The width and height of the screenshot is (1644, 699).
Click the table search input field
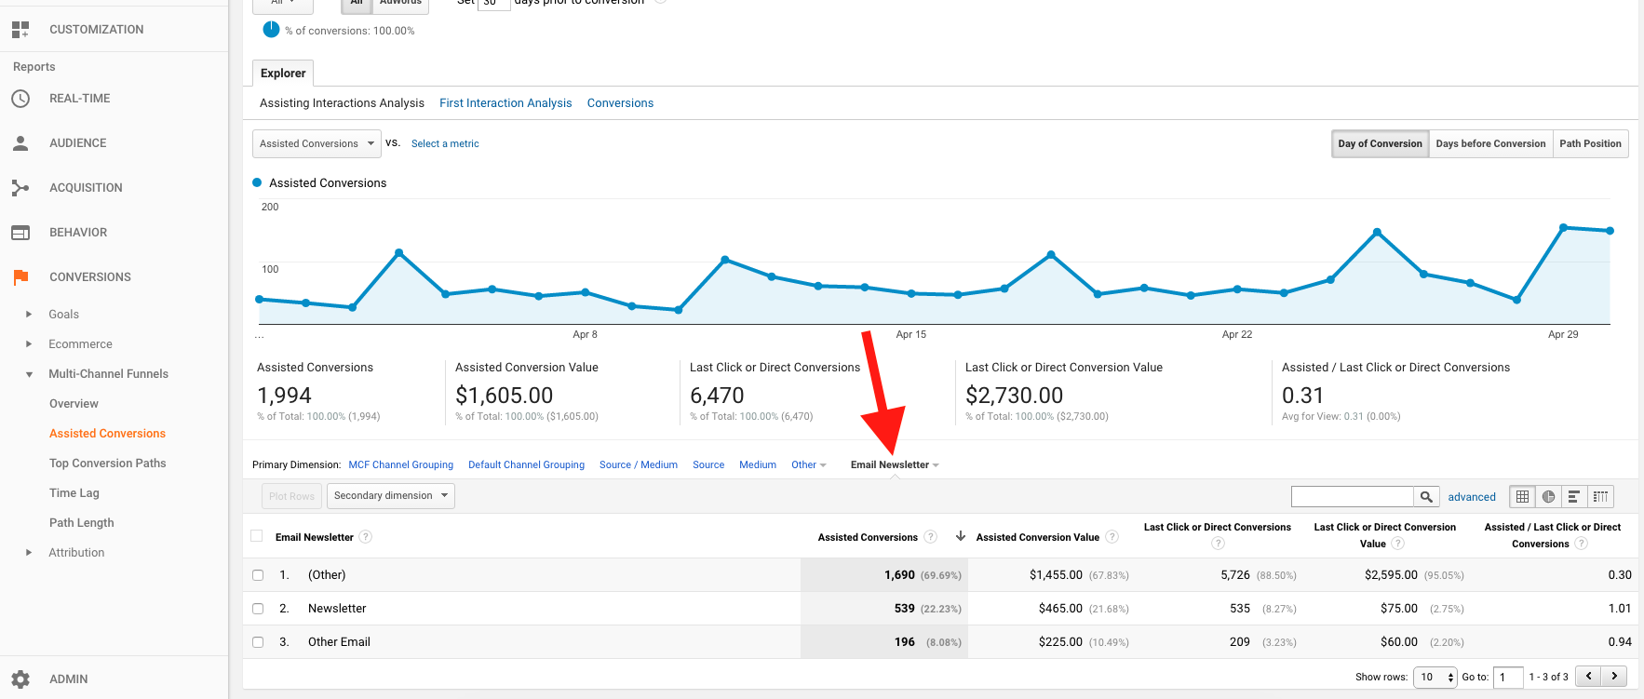click(1352, 497)
